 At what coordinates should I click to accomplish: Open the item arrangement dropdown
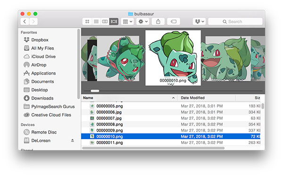coord(127,22)
